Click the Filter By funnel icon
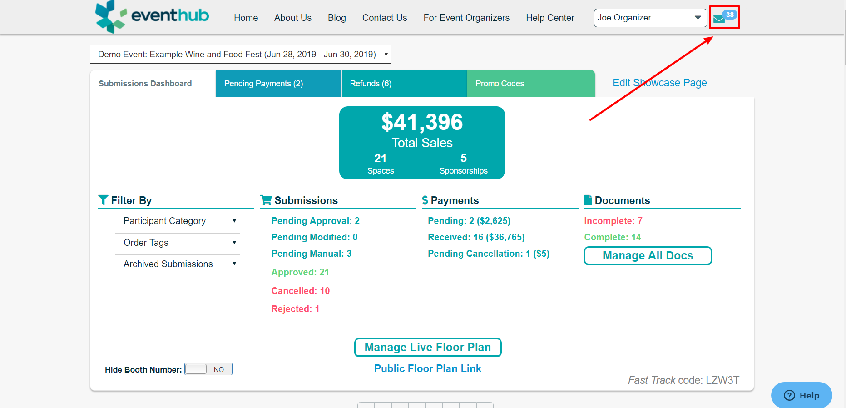The height and width of the screenshot is (408, 846). pos(103,200)
